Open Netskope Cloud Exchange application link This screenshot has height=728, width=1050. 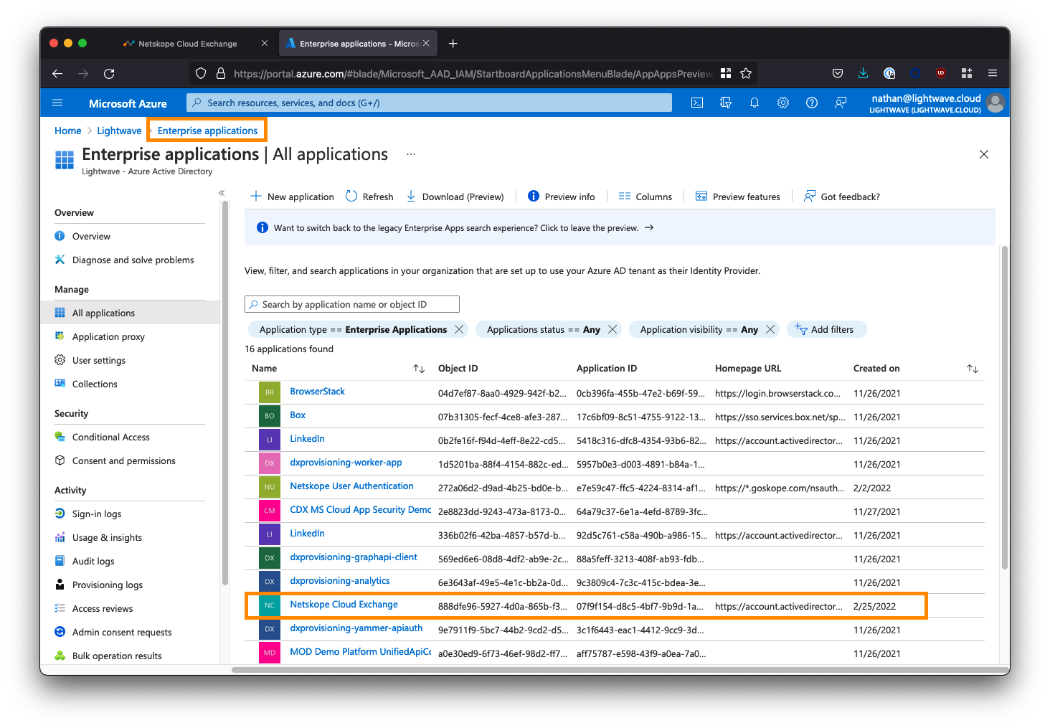344,605
